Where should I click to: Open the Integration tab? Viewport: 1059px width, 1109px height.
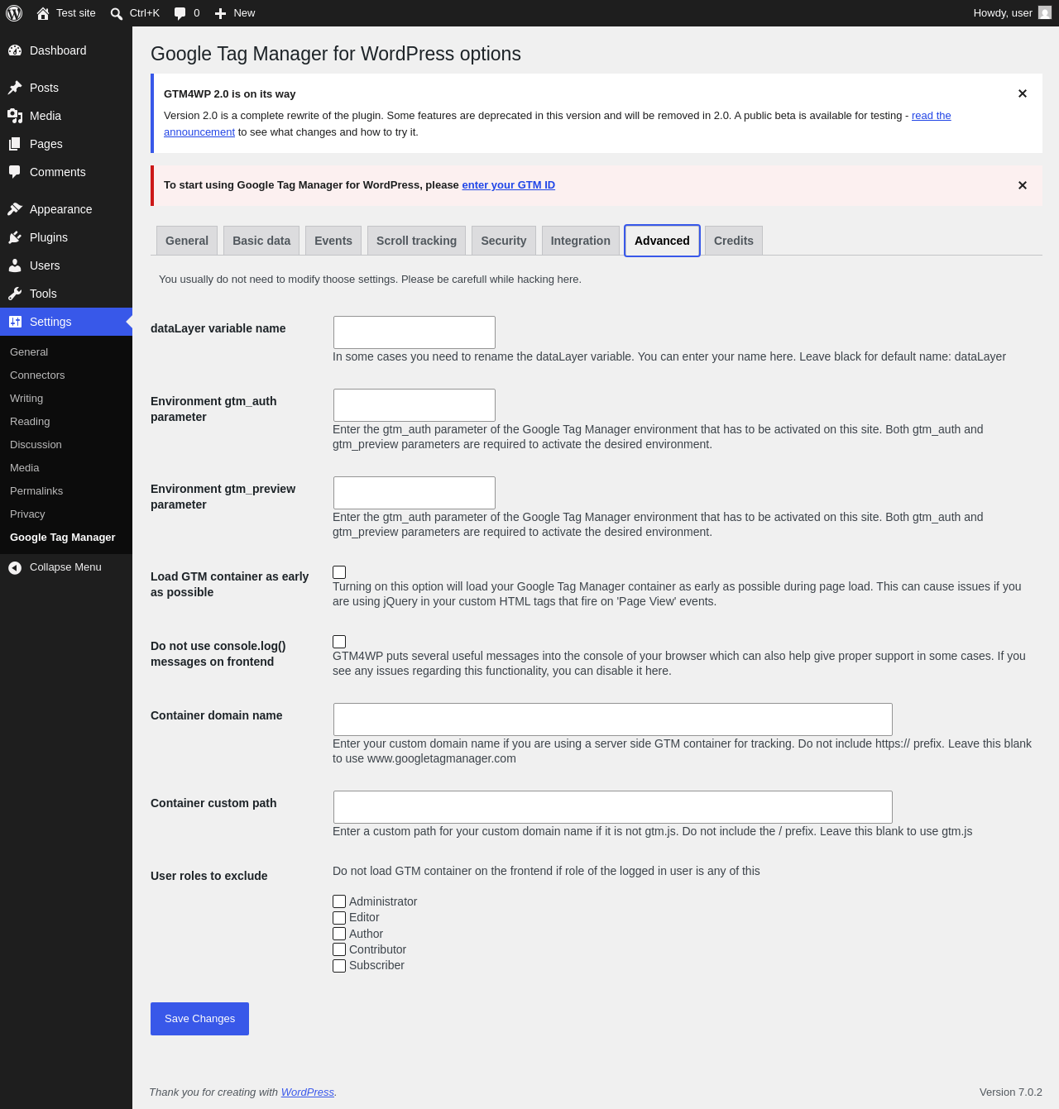point(580,241)
